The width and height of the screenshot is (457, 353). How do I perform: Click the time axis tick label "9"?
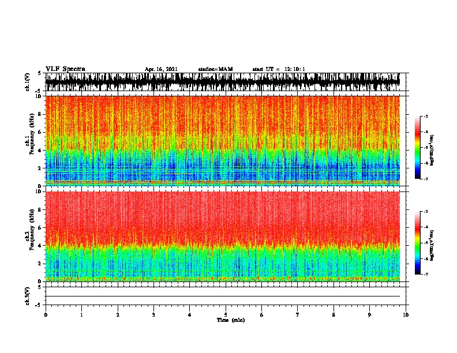[x=369, y=315]
